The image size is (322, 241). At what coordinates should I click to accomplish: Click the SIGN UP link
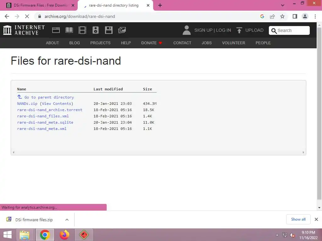click(x=203, y=30)
